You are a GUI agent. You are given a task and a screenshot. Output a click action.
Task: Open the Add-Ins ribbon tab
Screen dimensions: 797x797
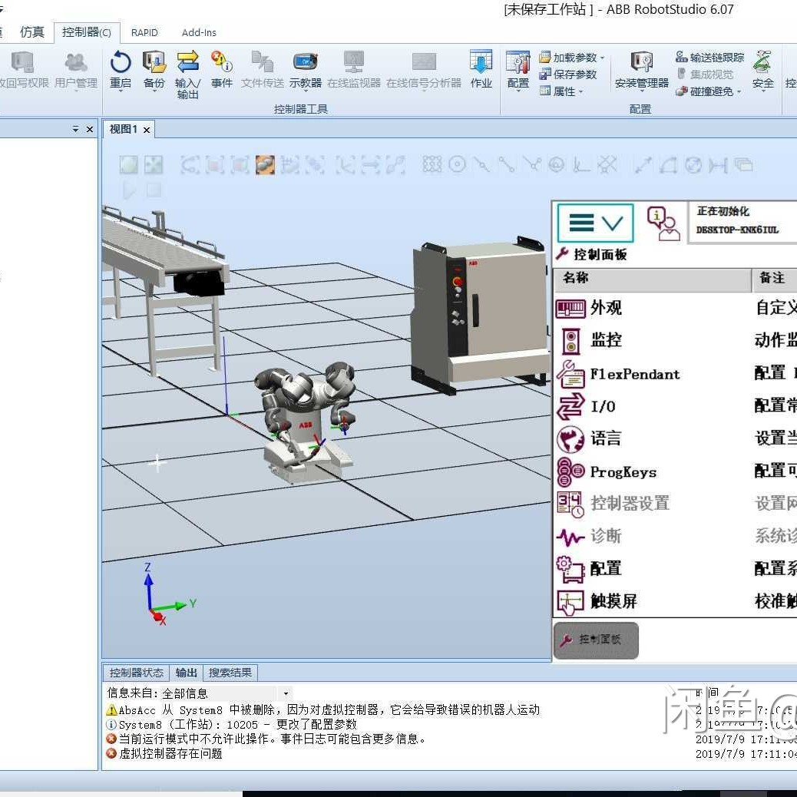tap(199, 32)
